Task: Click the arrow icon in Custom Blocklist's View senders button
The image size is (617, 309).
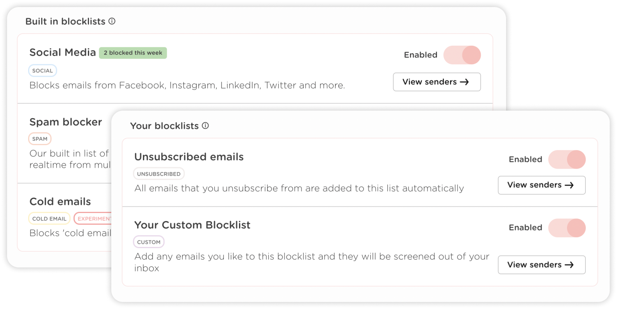Action: click(570, 265)
